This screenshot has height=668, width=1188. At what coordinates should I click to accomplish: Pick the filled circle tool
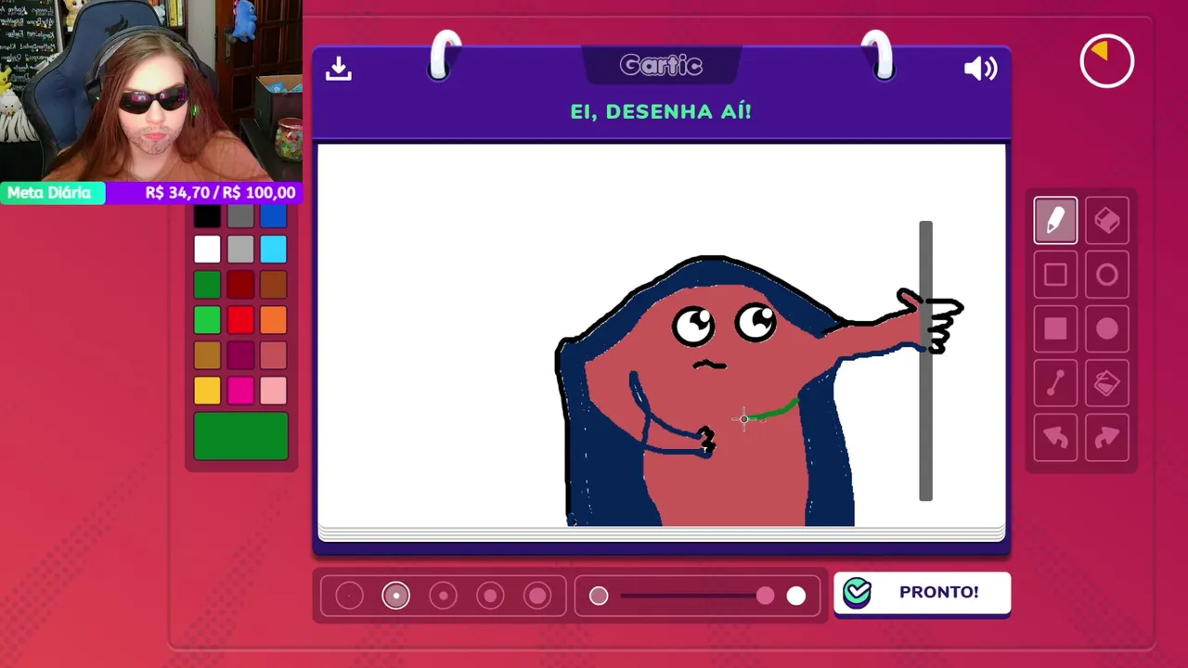pyautogui.click(x=1107, y=328)
